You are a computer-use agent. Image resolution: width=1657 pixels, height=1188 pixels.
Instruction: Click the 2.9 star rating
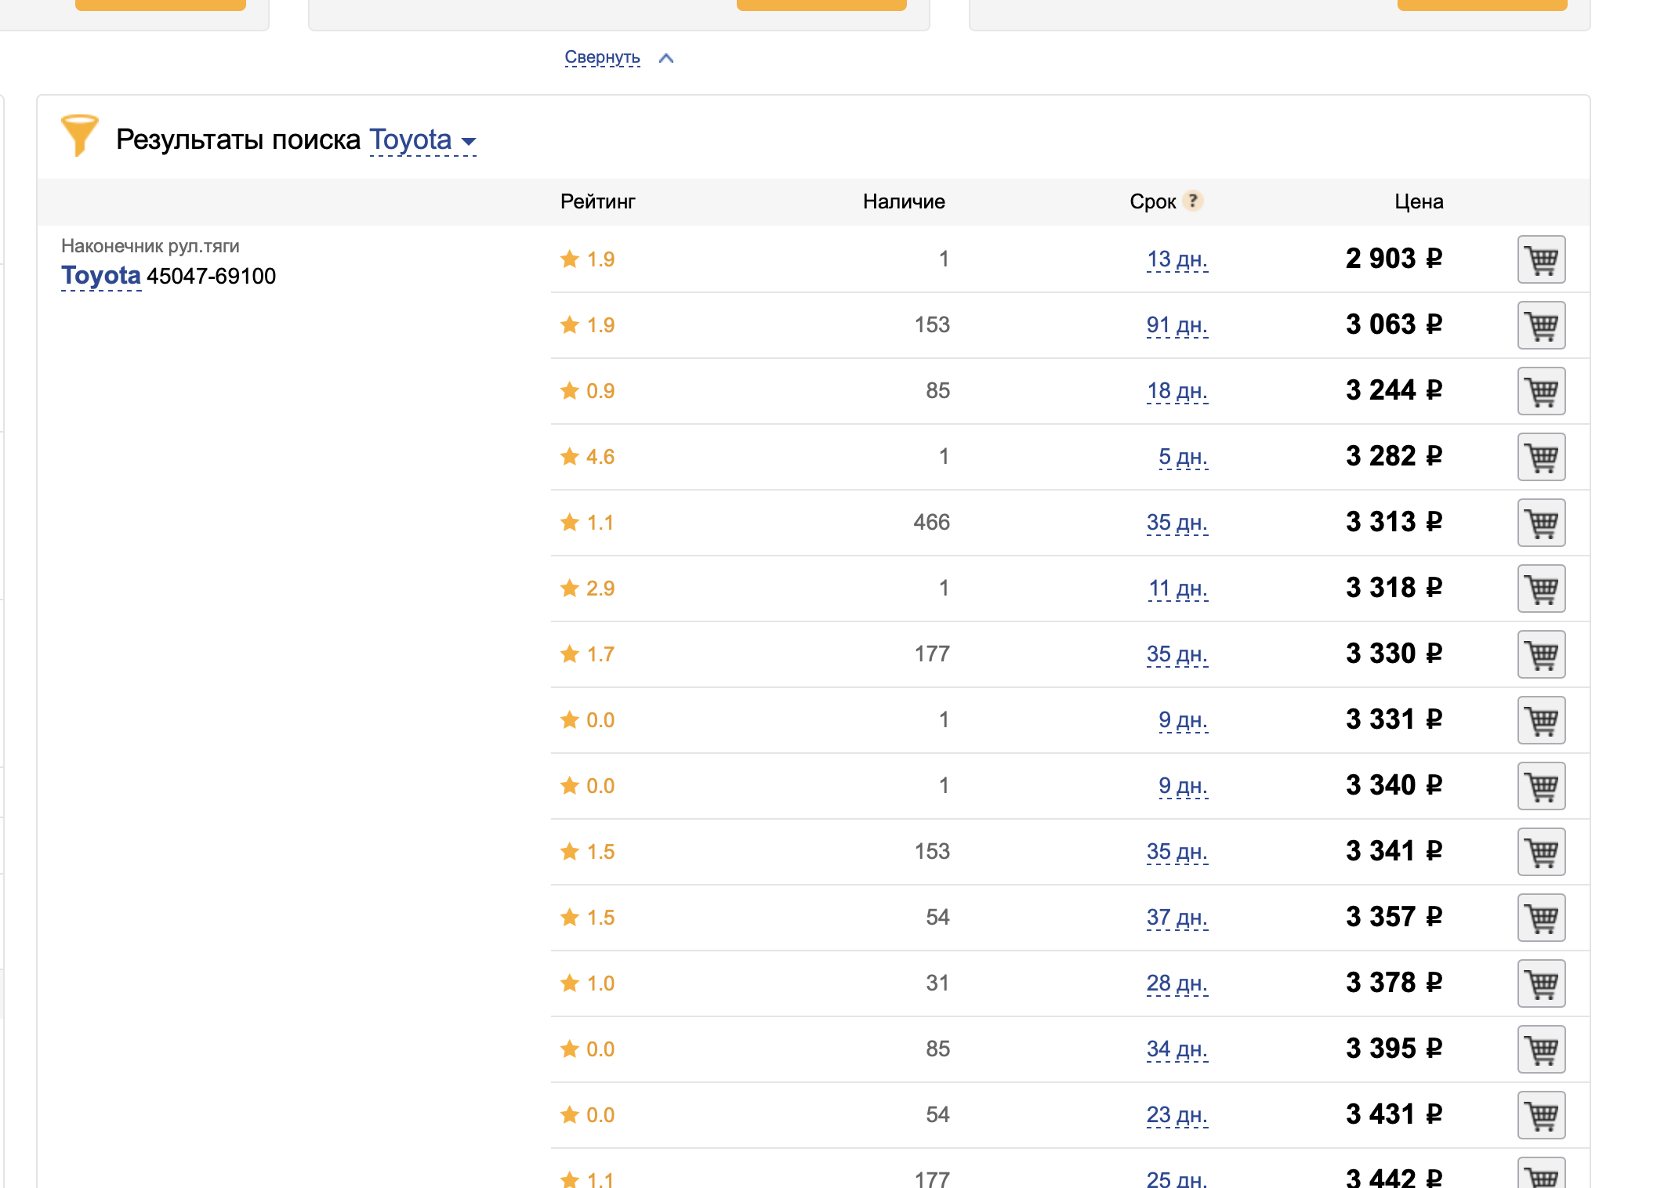(587, 589)
